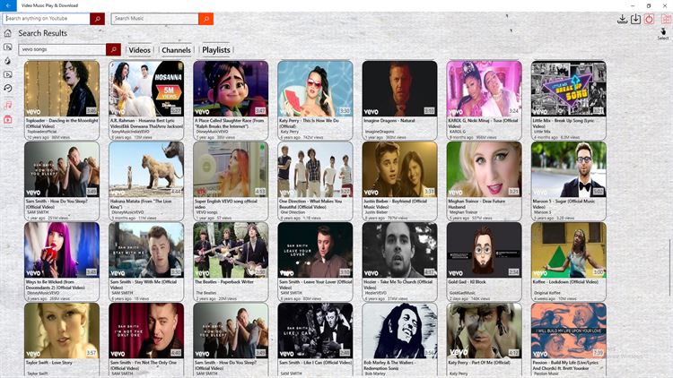Open Katy Perry 'Part Of Me' thumbnail
This screenshot has width=673, height=378.
point(485,331)
